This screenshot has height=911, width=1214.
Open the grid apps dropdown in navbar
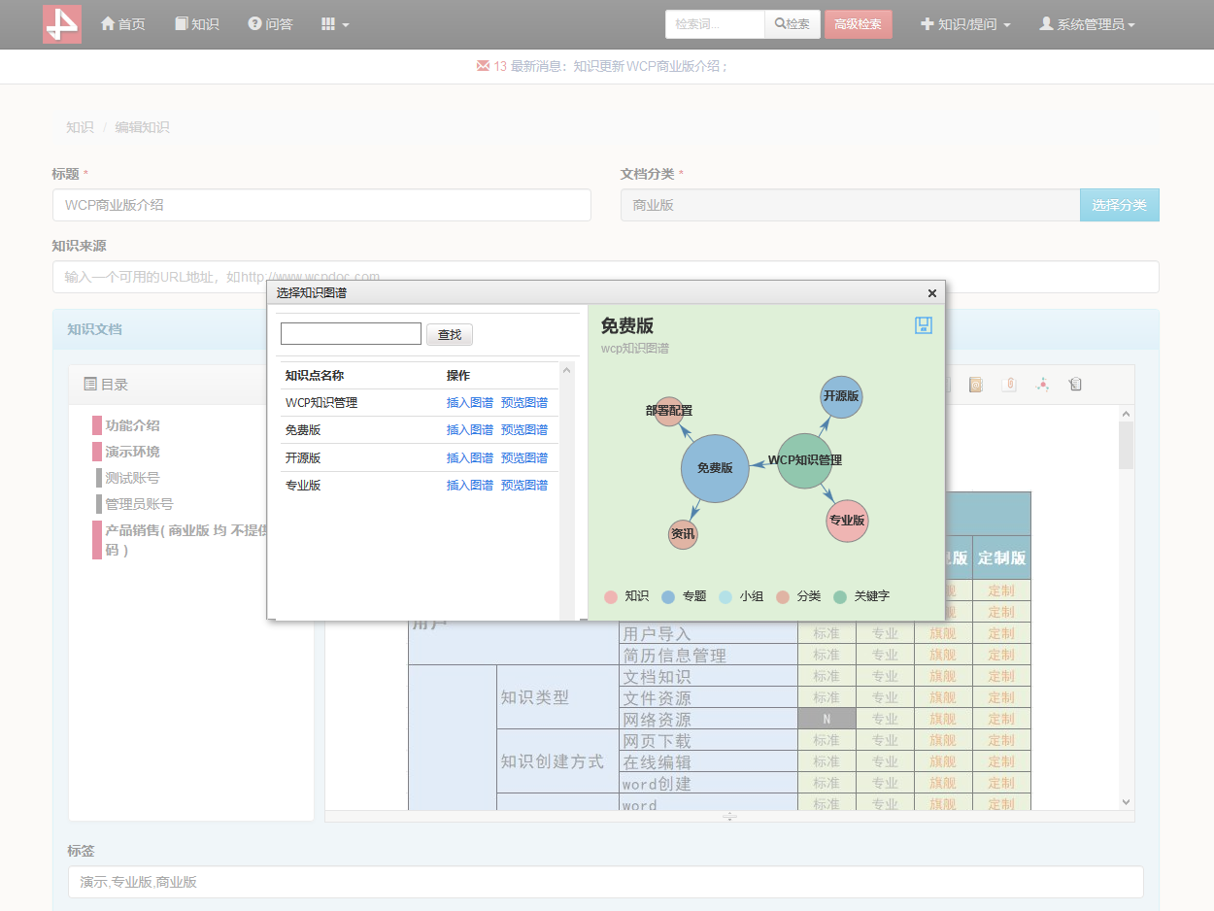click(335, 24)
